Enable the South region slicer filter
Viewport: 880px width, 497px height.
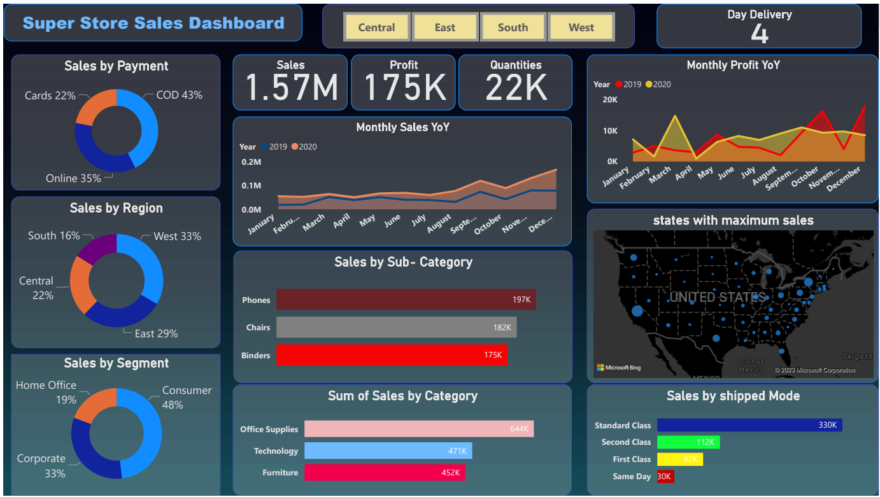(513, 27)
